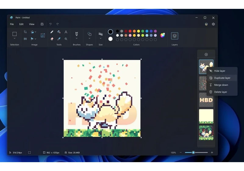The height and width of the screenshot is (171, 244).
Task: Choose Merge down from context menu
Action: point(222,85)
